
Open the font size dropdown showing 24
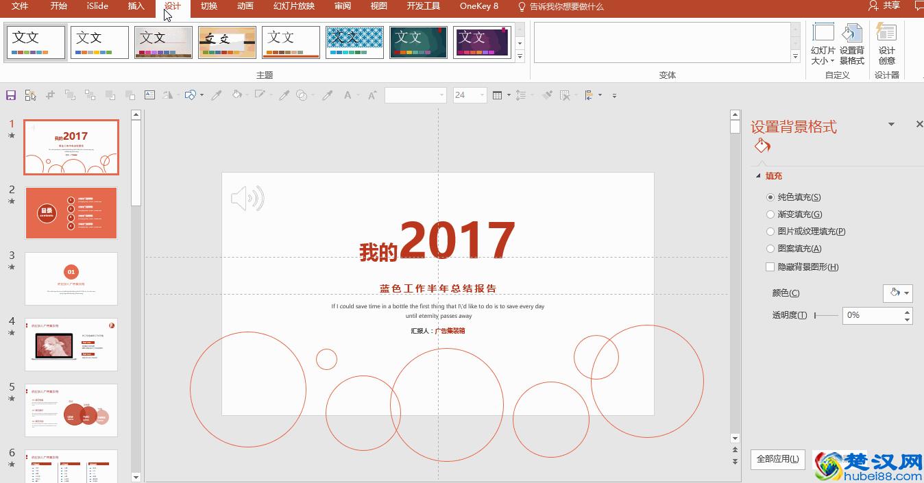[x=482, y=95]
